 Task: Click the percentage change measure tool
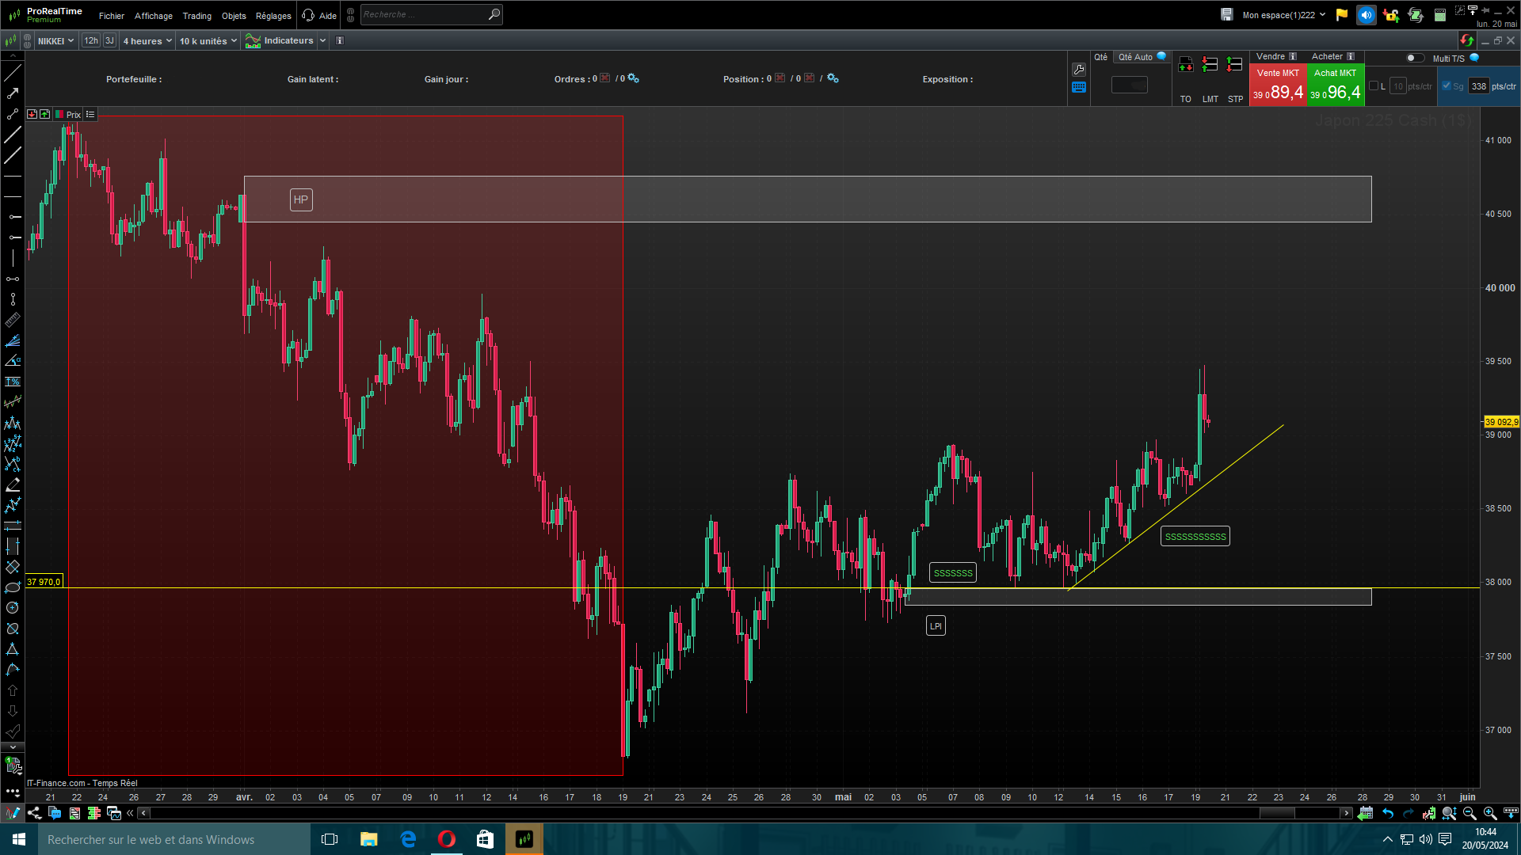click(13, 382)
